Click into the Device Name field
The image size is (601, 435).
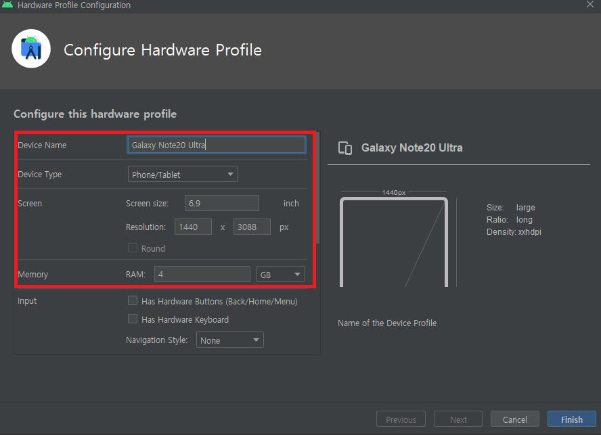click(216, 145)
